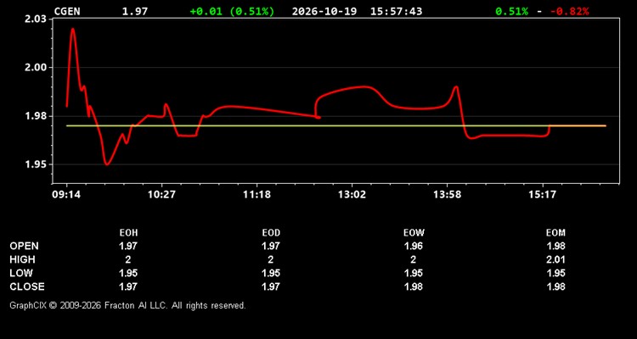This screenshot has height=339, width=637.
Task: Click the EOD CLOSE value 1.97
Action: (x=271, y=286)
